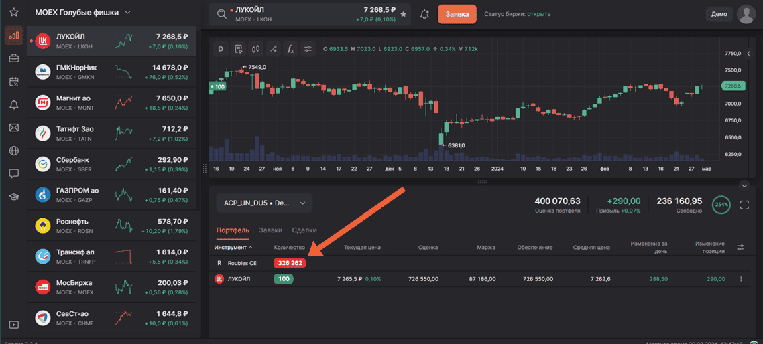Click the Демо account button
The height and width of the screenshot is (344, 763).
point(719,14)
